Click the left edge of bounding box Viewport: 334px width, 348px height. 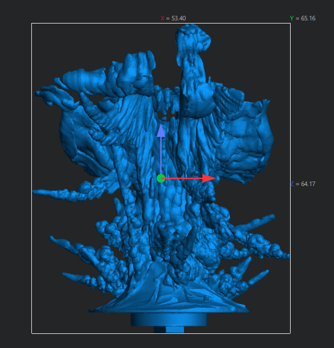(32, 131)
